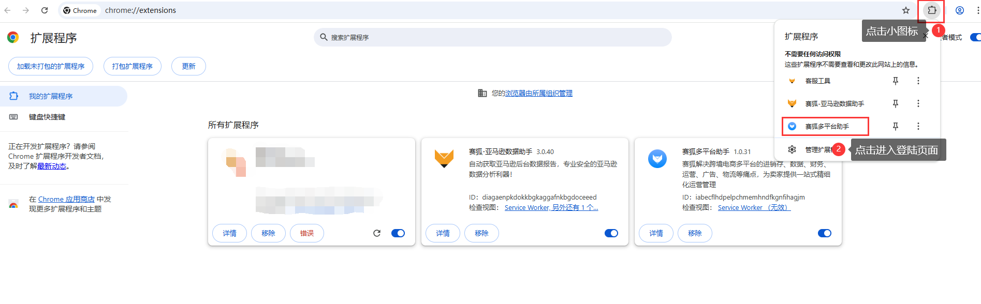Click 移除 for 赛狐-亚马逊数据助手
The height and width of the screenshot is (304, 981).
click(x=481, y=233)
